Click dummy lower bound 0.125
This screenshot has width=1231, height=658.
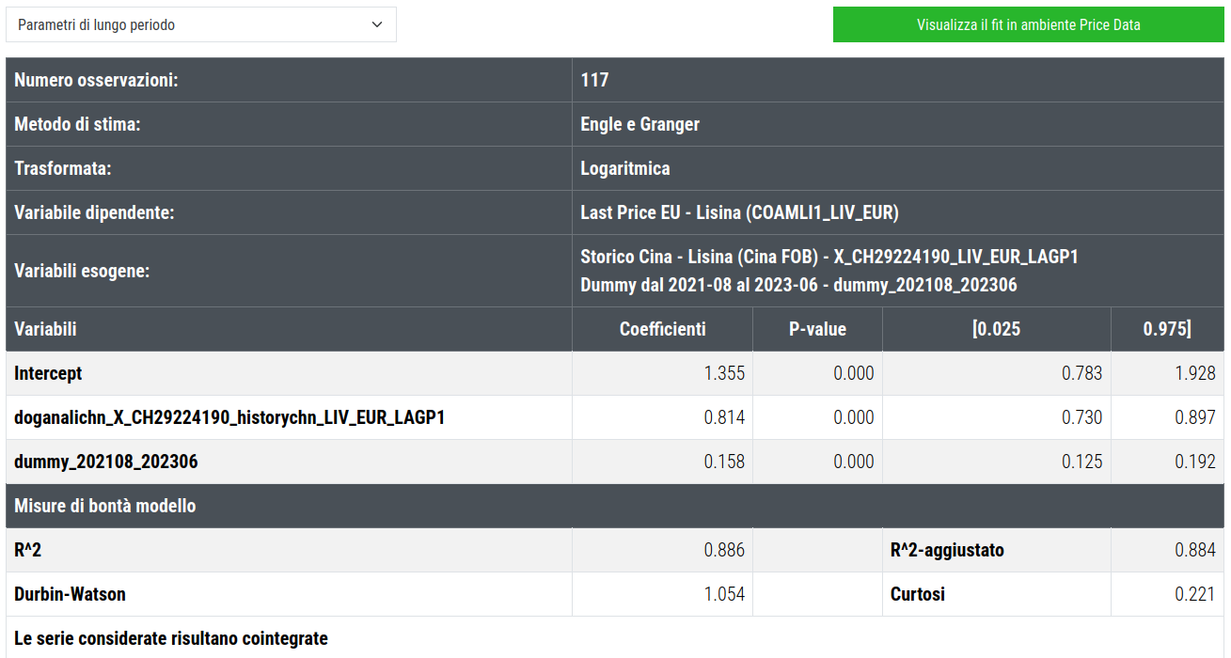coord(1081,462)
